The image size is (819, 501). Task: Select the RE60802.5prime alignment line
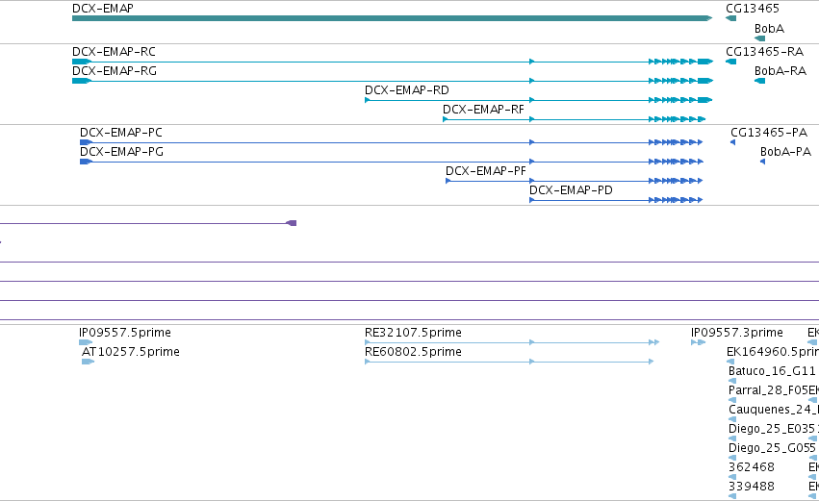click(x=509, y=362)
